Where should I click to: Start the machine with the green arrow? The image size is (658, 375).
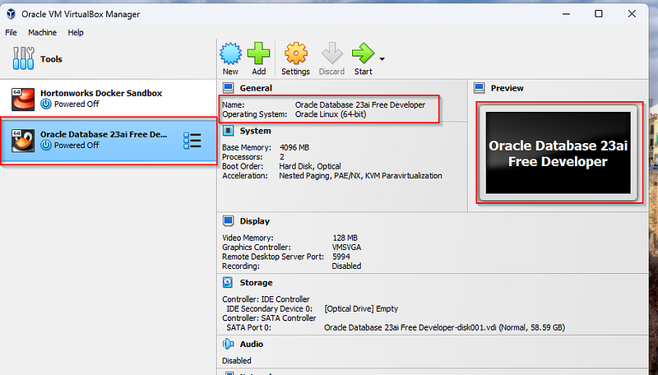(x=363, y=53)
